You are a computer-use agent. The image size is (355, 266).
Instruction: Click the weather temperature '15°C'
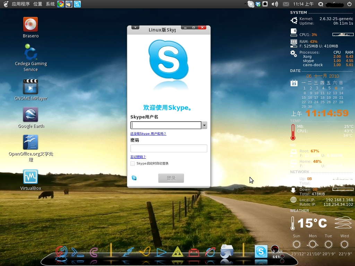pyautogui.click(x=312, y=223)
